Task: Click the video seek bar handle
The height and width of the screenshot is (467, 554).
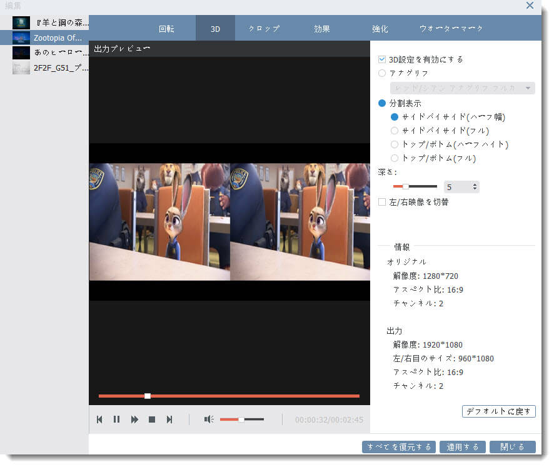Action: [148, 396]
